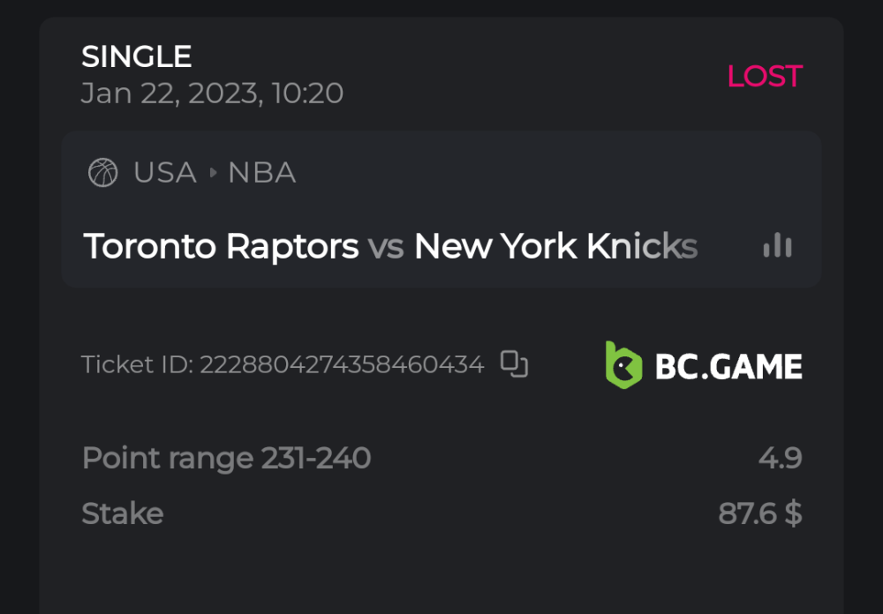Click the "Ticket ID:" label
Screen dimensions: 883x614
[137, 364]
